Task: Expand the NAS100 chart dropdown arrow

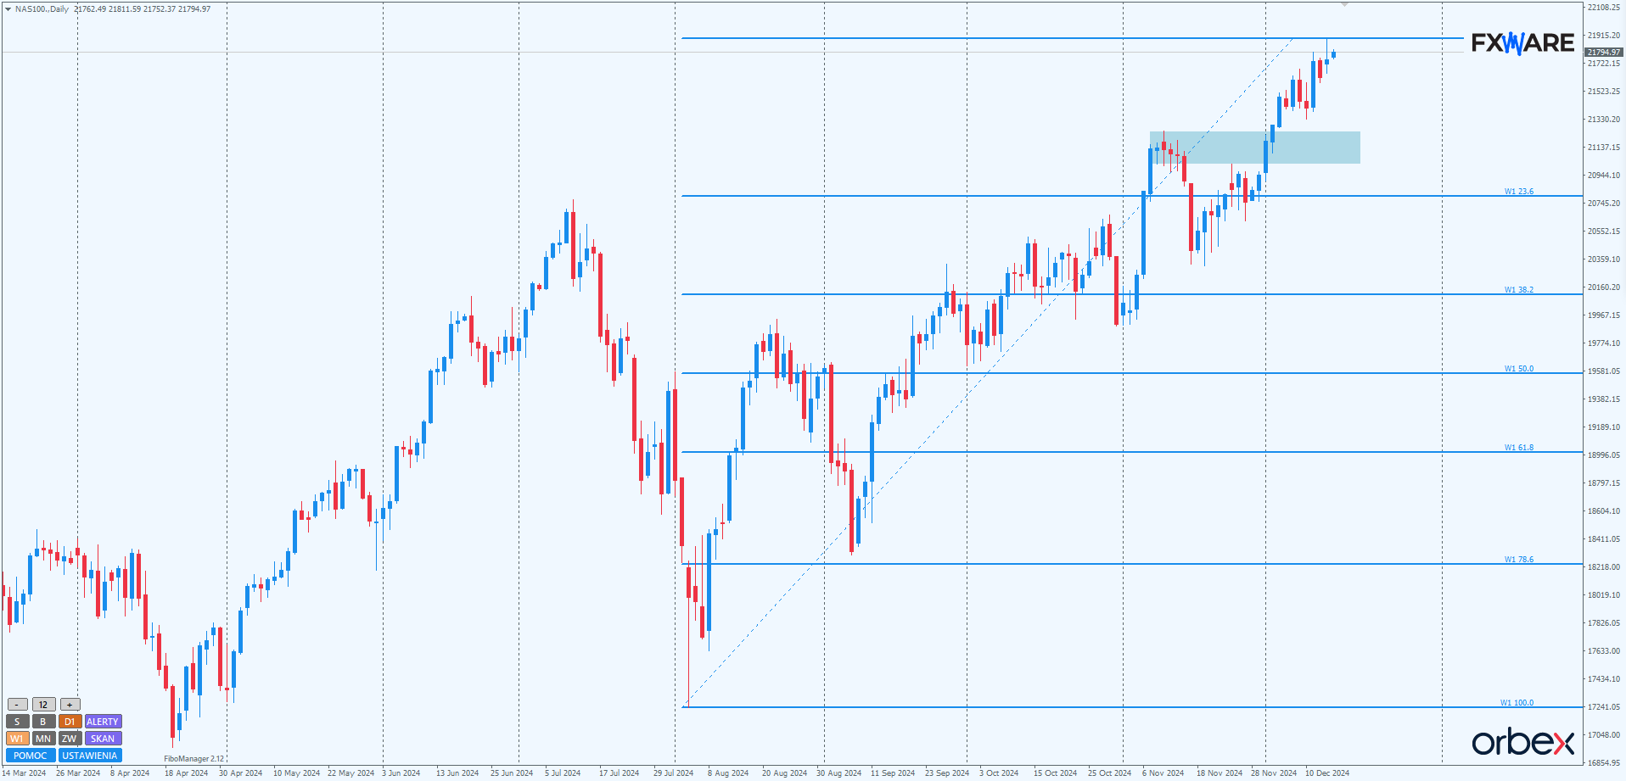Action: click(8, 8)
